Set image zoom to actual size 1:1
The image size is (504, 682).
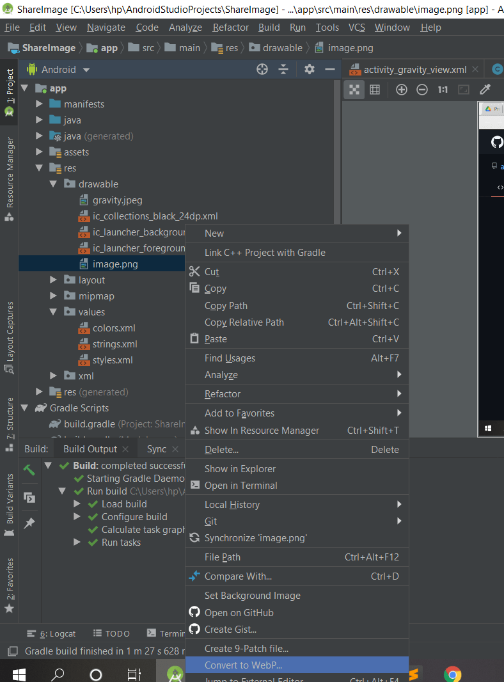pos(443,90)
